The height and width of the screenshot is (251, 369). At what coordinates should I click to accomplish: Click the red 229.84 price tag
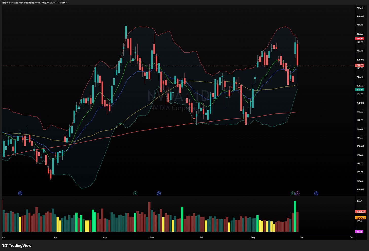tap(360, 39)
